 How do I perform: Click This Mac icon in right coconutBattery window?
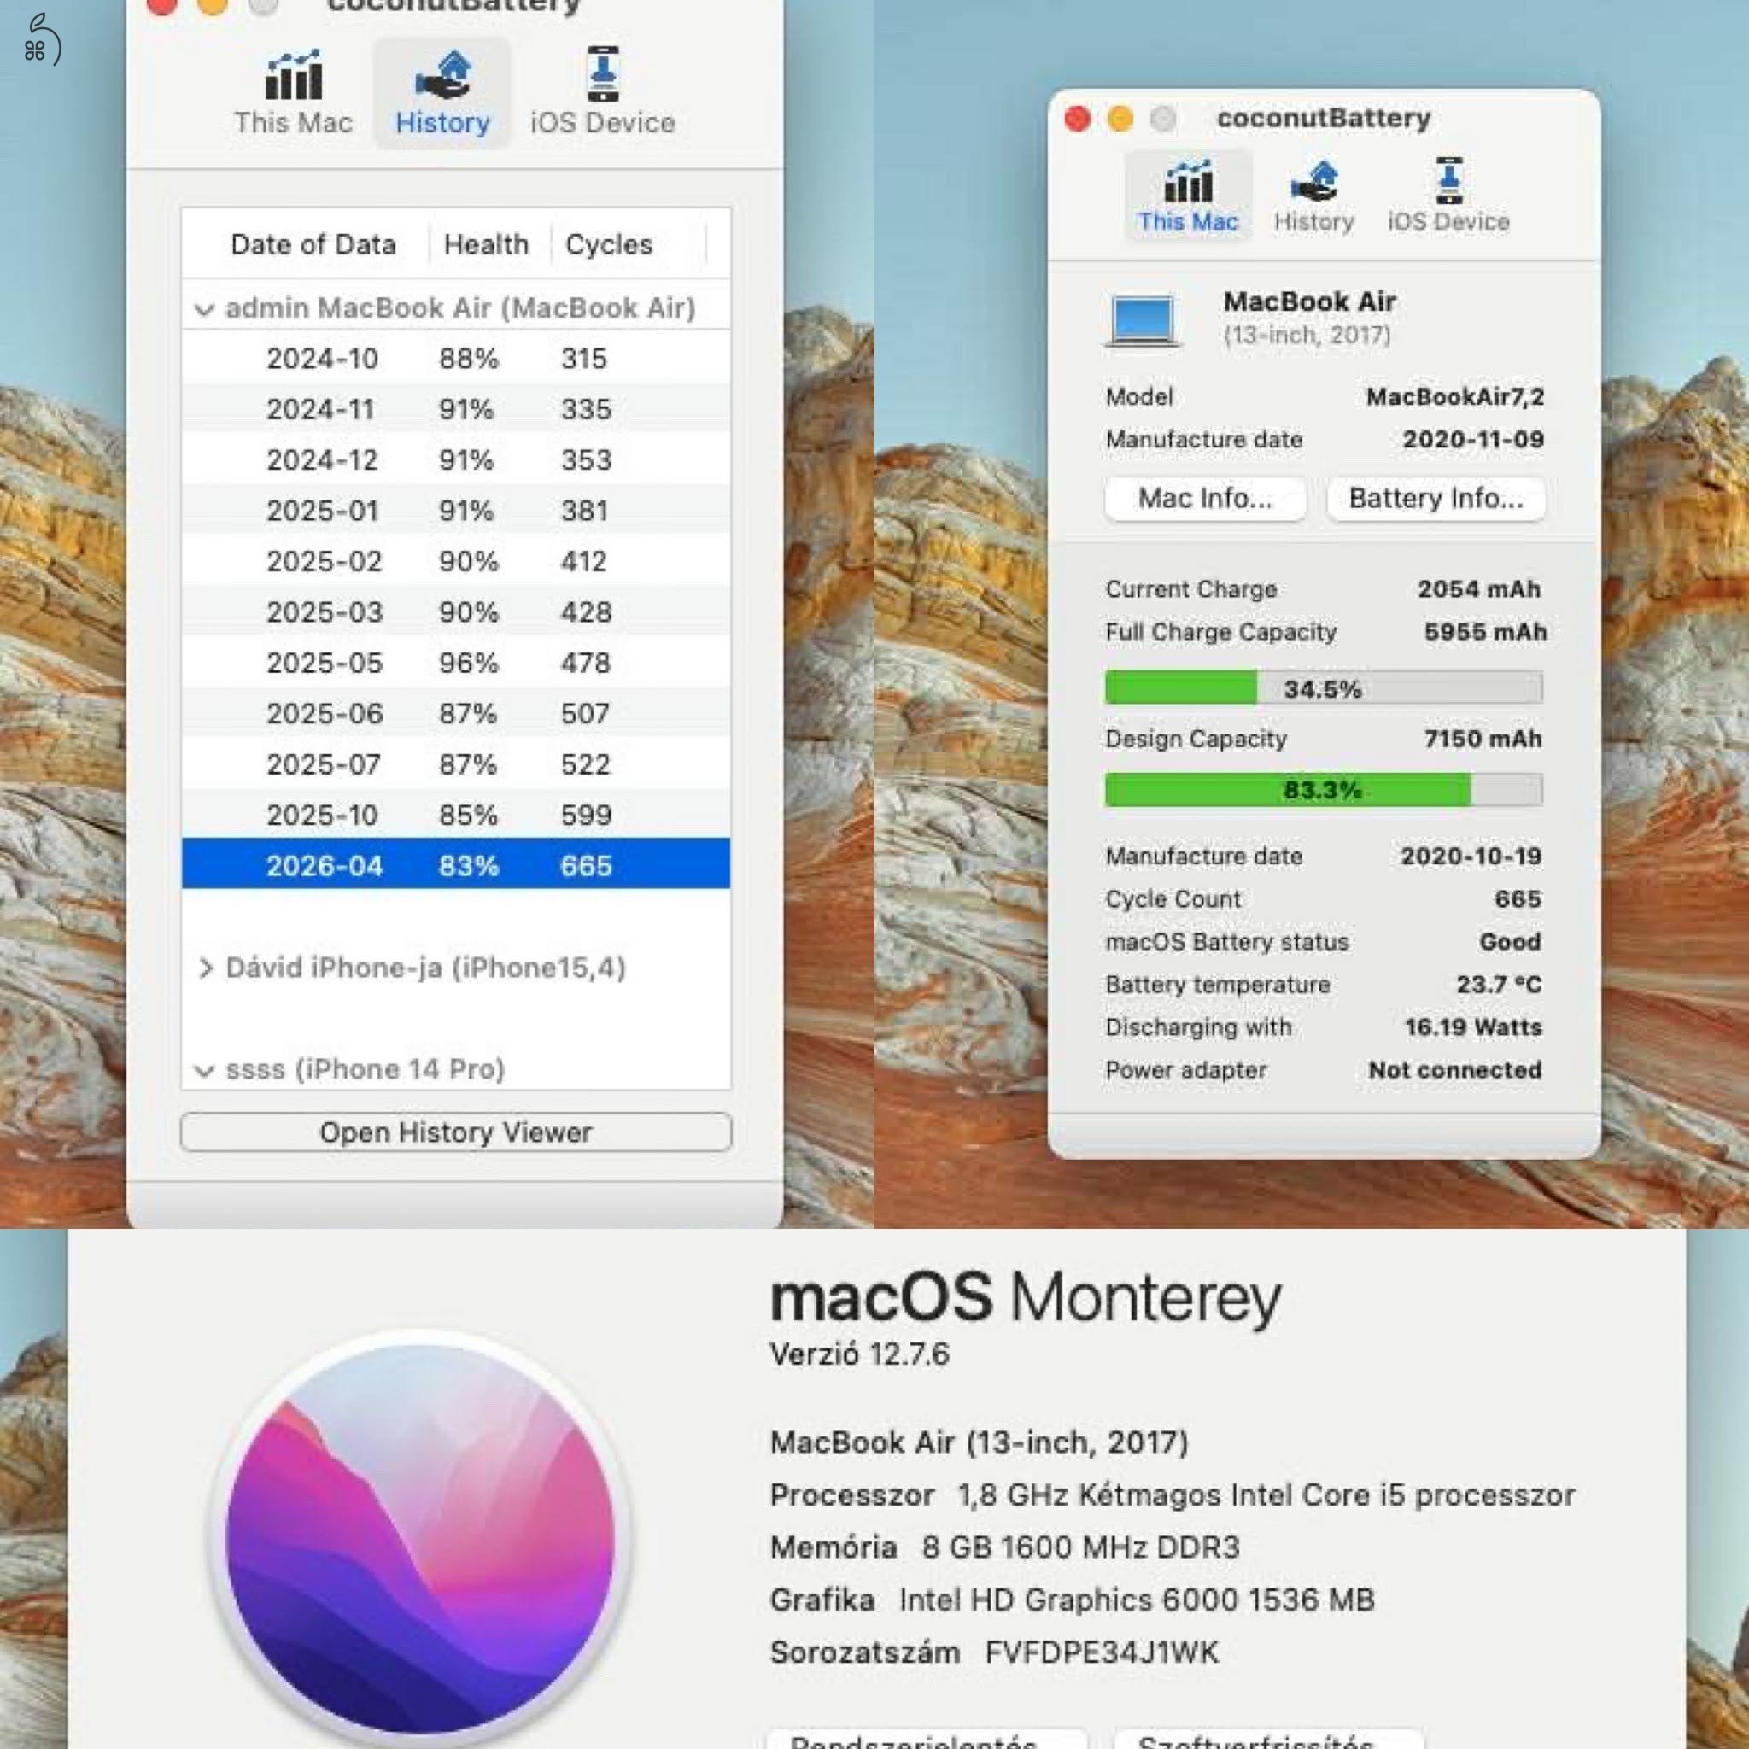click(1188, 181)
